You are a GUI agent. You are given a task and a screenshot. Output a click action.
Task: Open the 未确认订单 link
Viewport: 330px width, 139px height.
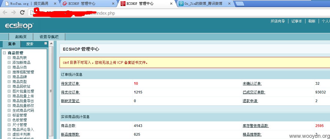252,84
